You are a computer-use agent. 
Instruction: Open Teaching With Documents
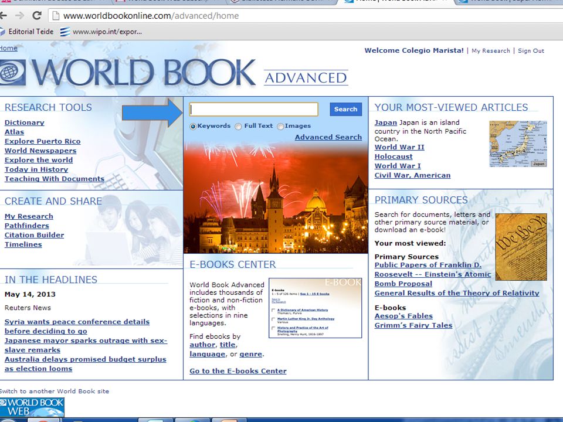(55, 178)
